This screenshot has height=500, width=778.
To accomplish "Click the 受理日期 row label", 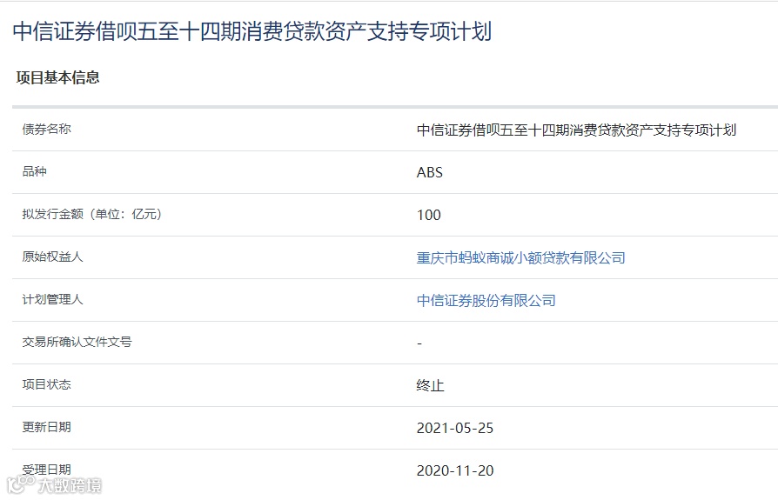I will point(47,470).
